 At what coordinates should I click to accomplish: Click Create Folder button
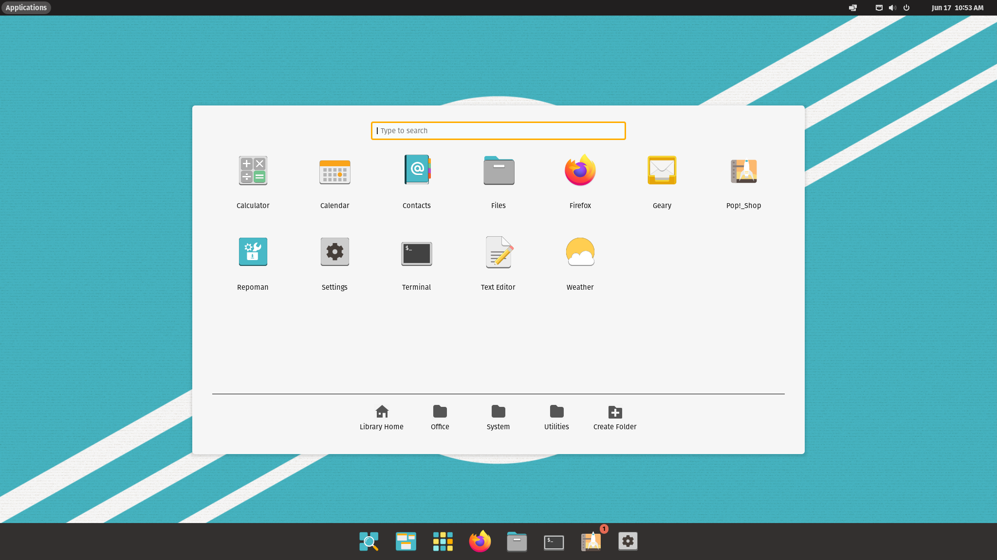click(615, 418)
